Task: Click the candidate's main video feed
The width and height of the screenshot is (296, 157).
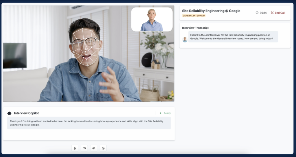Action: (x=88, y=53)
